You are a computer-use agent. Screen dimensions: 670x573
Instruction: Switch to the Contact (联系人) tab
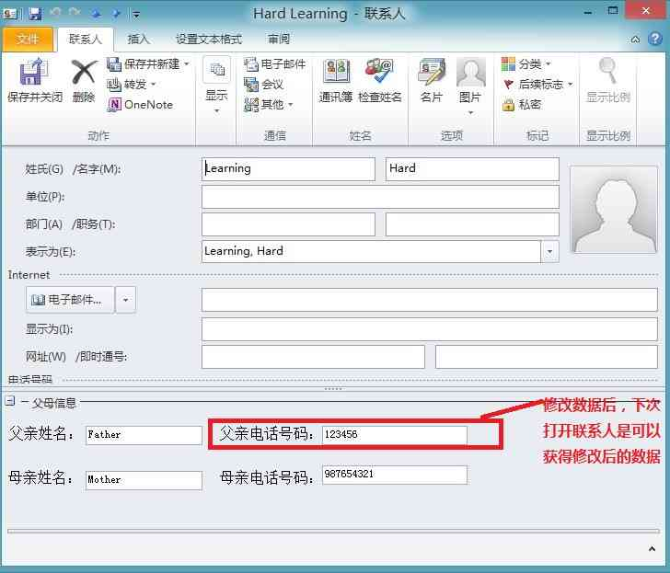86,39
